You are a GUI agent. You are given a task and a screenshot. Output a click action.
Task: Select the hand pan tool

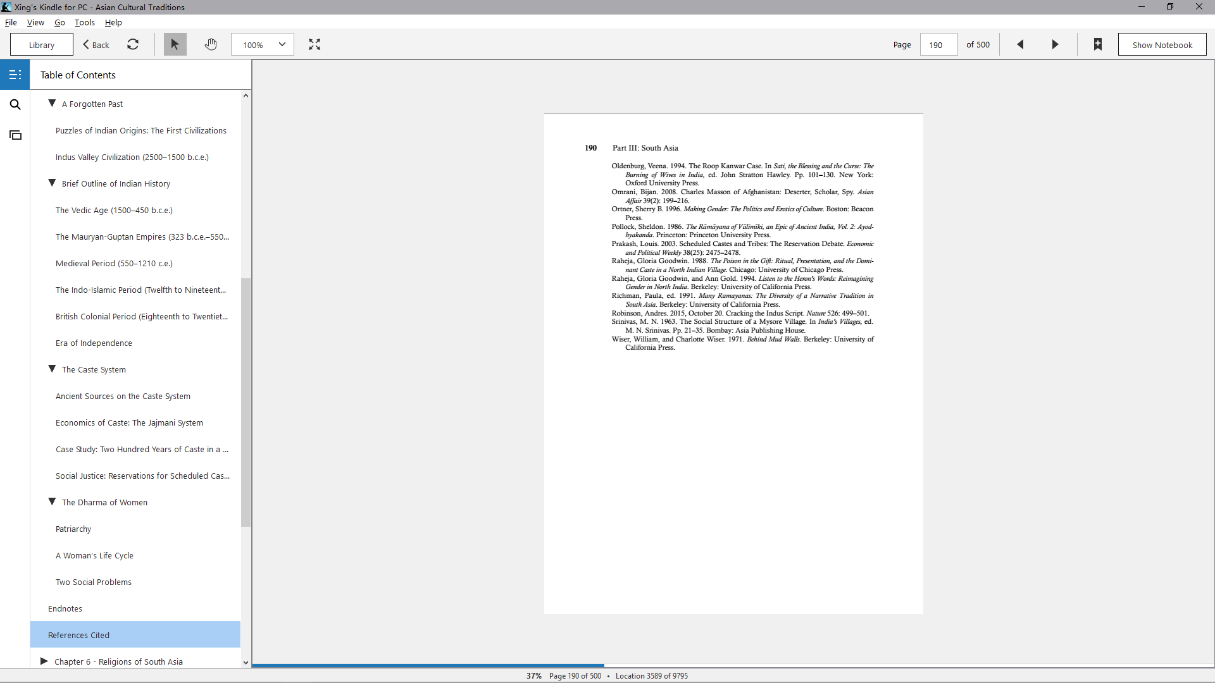tap(211, 45)
